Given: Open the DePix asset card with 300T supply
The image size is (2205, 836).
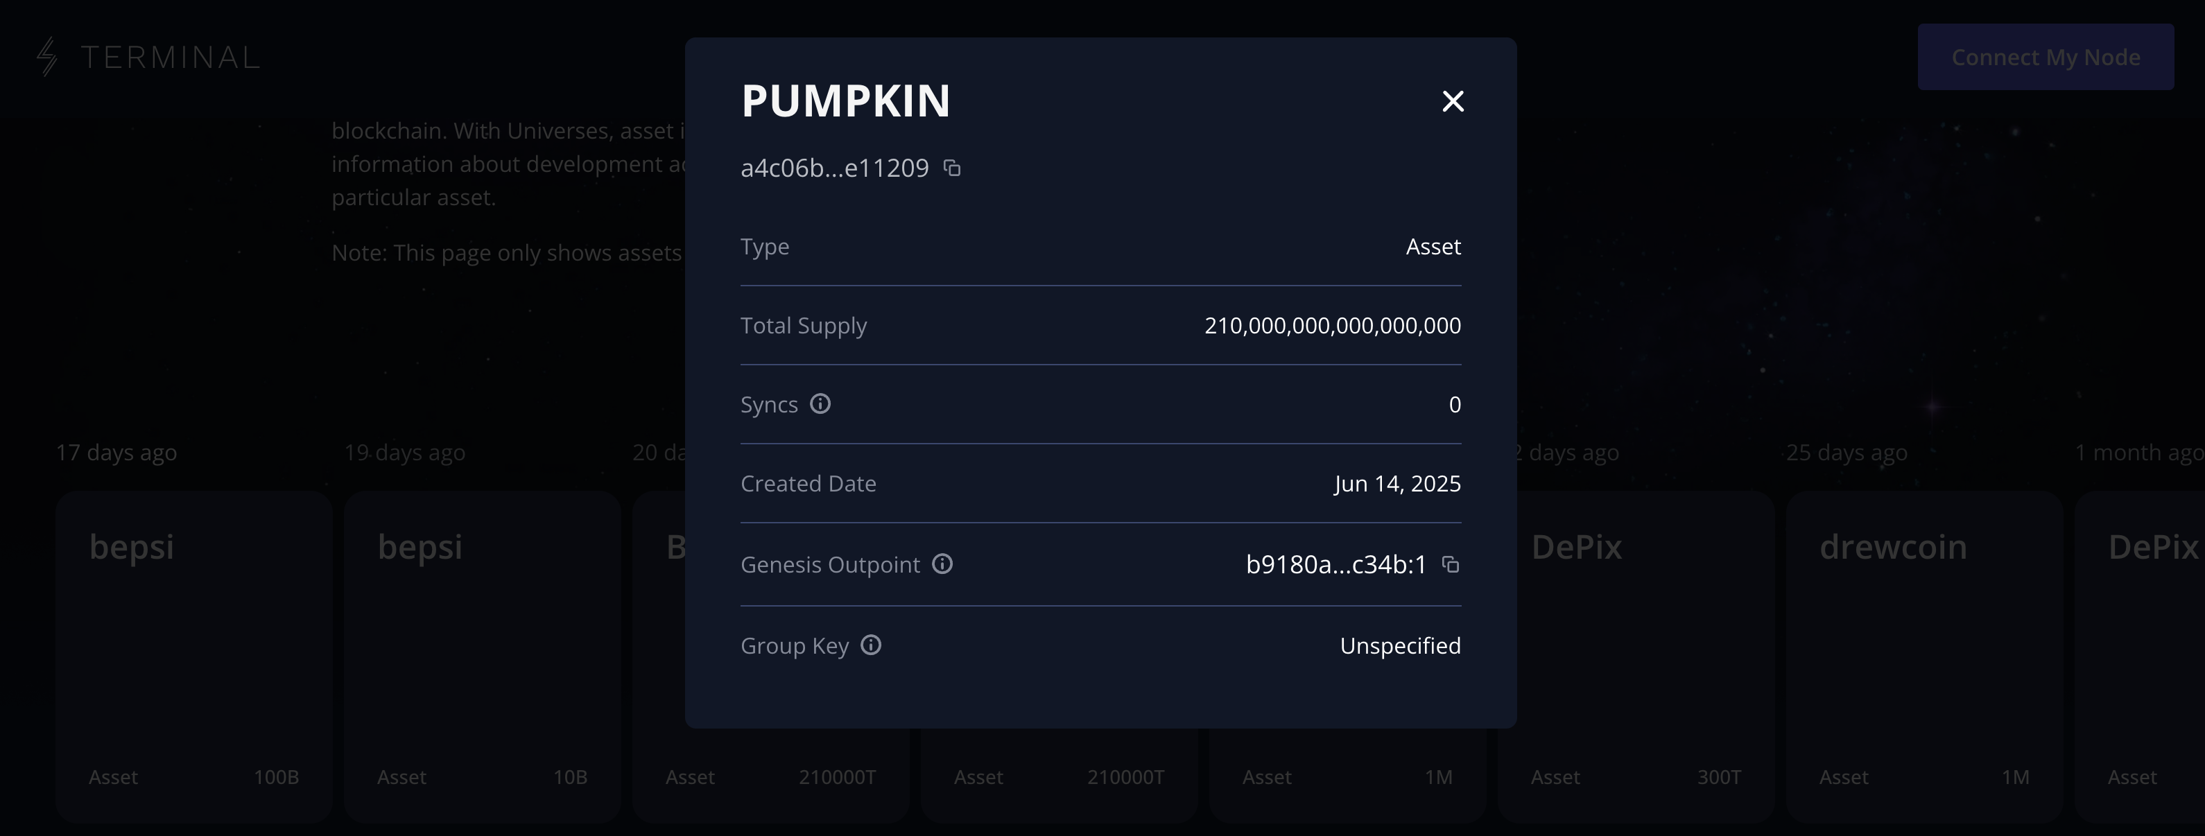Looking at the screenshot, I should (x=1636, y=656).
